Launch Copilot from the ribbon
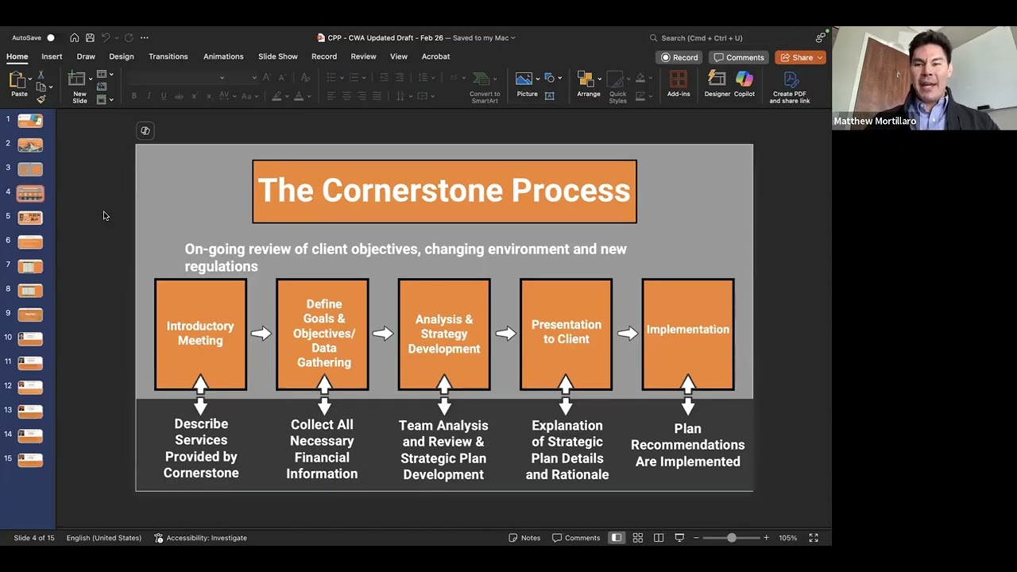 [744, 83]
